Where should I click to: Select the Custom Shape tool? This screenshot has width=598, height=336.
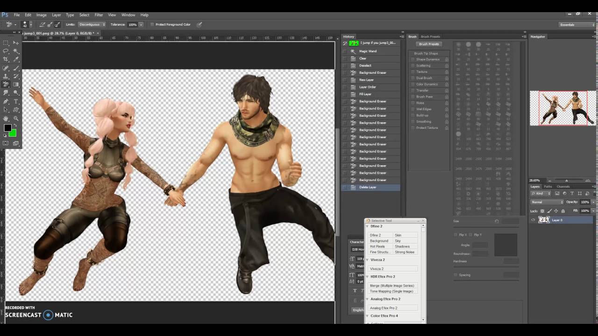coord(16,110)
